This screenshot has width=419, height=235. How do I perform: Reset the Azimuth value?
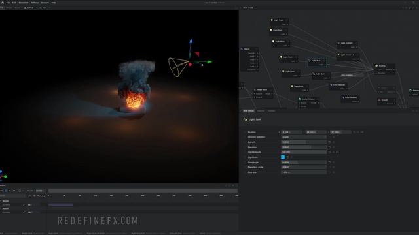(x=329, y=142)
